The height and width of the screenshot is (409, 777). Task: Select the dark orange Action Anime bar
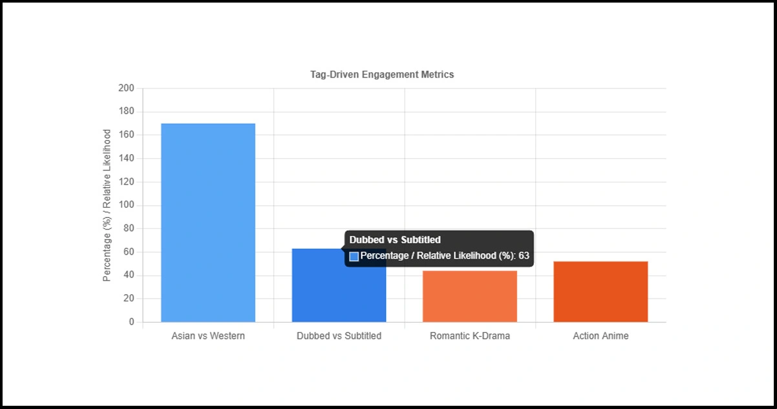(601, 292)
